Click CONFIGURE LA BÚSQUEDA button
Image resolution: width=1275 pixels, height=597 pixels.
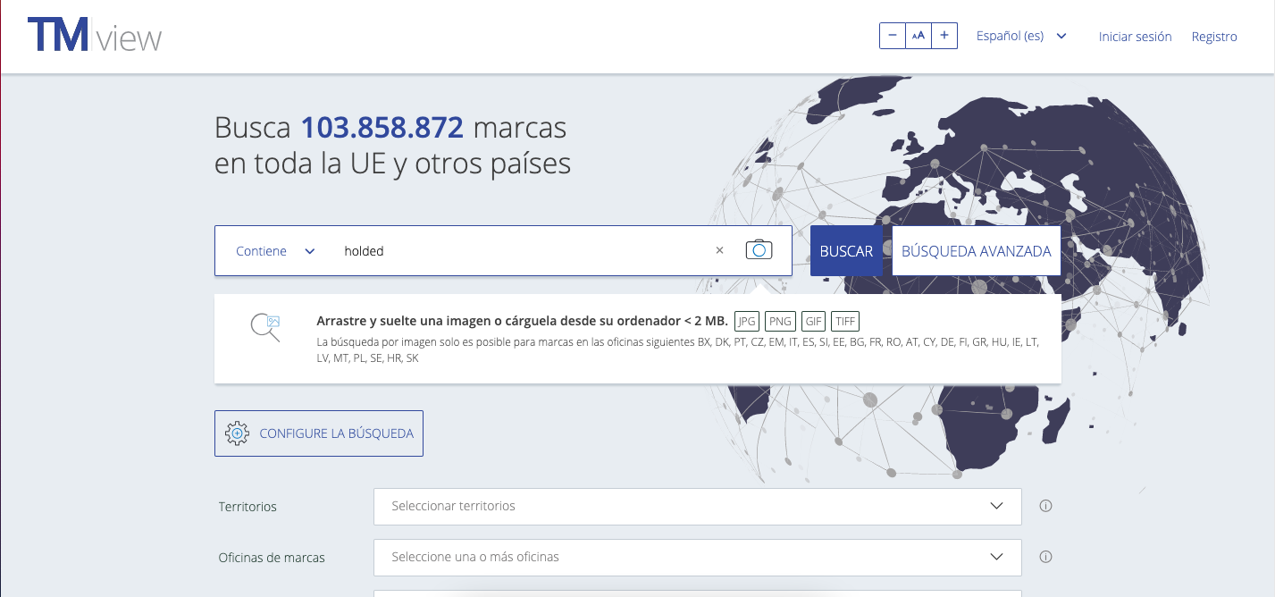[x=319, y=433]
